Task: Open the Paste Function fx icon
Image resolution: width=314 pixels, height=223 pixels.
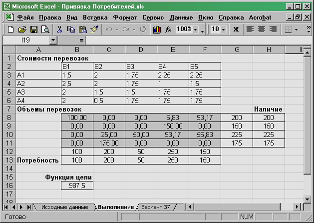Action: [x=168, y=29]
